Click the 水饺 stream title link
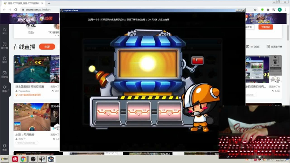Image resolution: width=290 pixels, height=163 pixels. coord(25,134)
